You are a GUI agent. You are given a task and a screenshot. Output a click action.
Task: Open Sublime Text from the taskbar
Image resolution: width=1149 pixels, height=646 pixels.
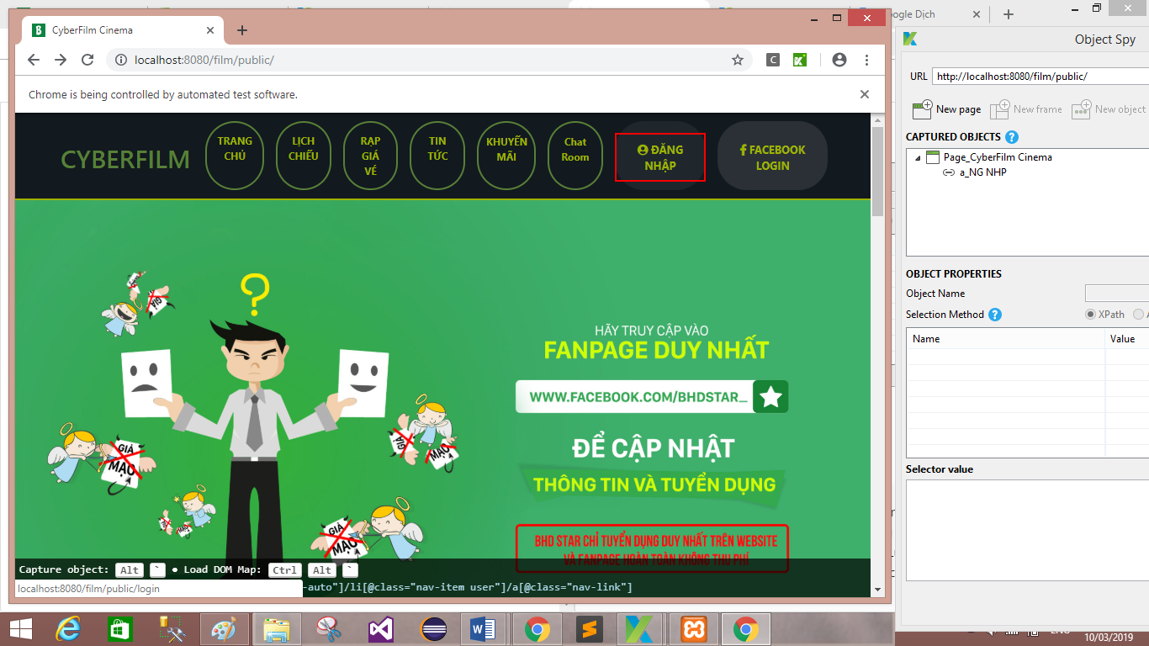coord(590,628)
